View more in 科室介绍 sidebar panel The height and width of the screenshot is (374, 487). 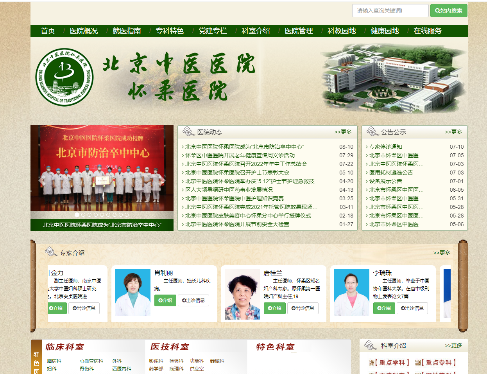(x=453, y=345)
